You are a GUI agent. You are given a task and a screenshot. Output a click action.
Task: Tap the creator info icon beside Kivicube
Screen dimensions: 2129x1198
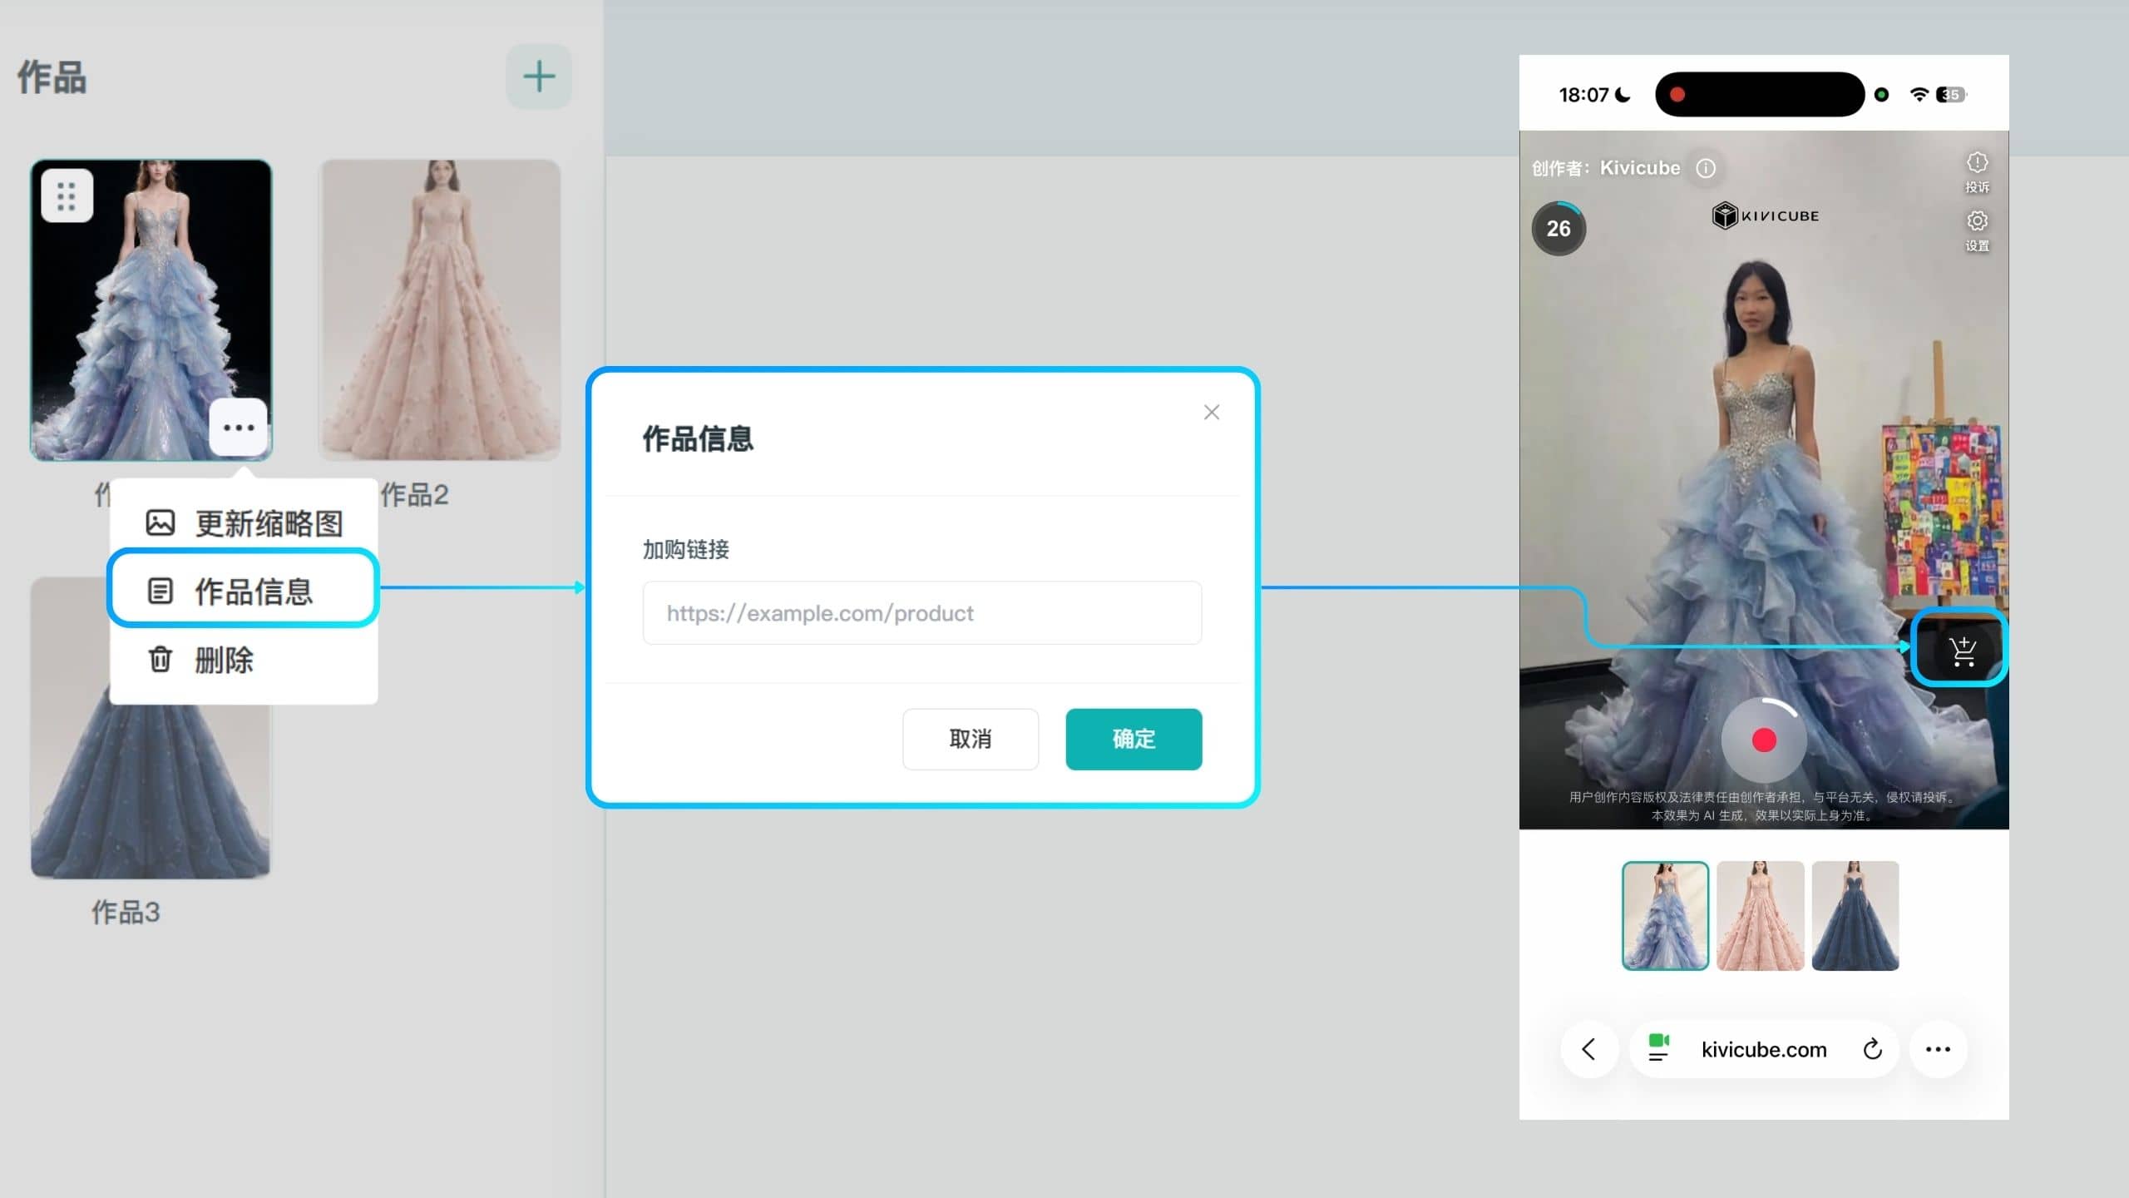[x=1706, y=169]
